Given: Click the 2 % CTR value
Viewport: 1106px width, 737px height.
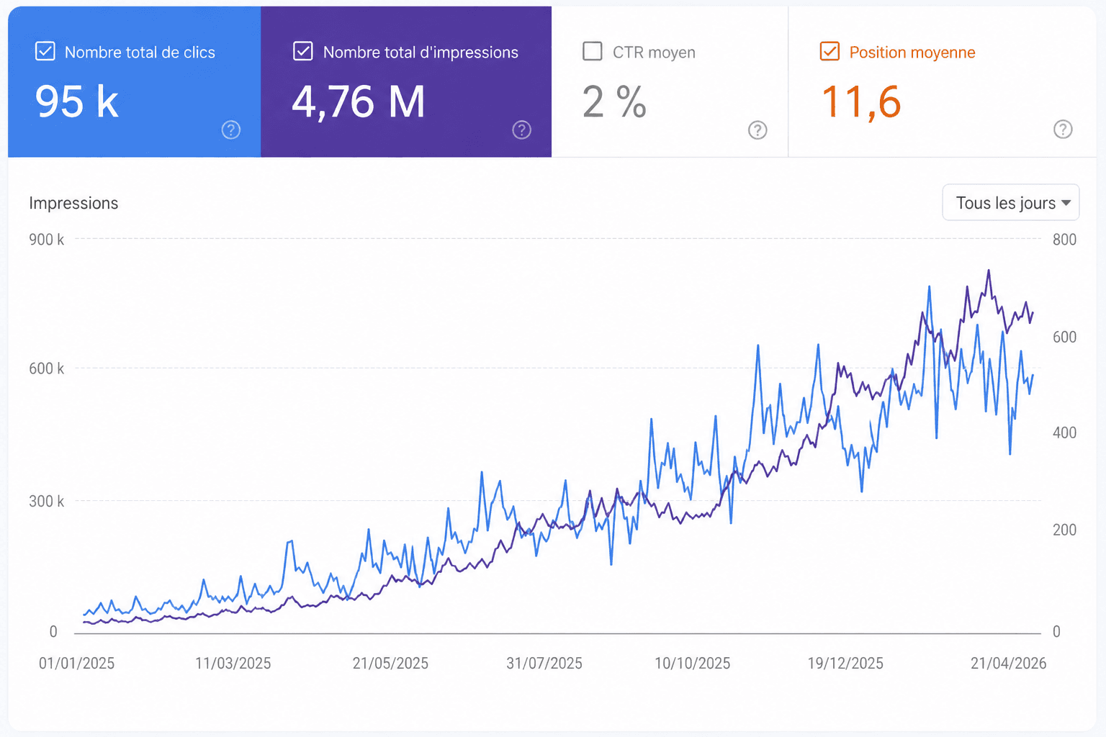Looking at the screenshot, I should tap(614, 101).
